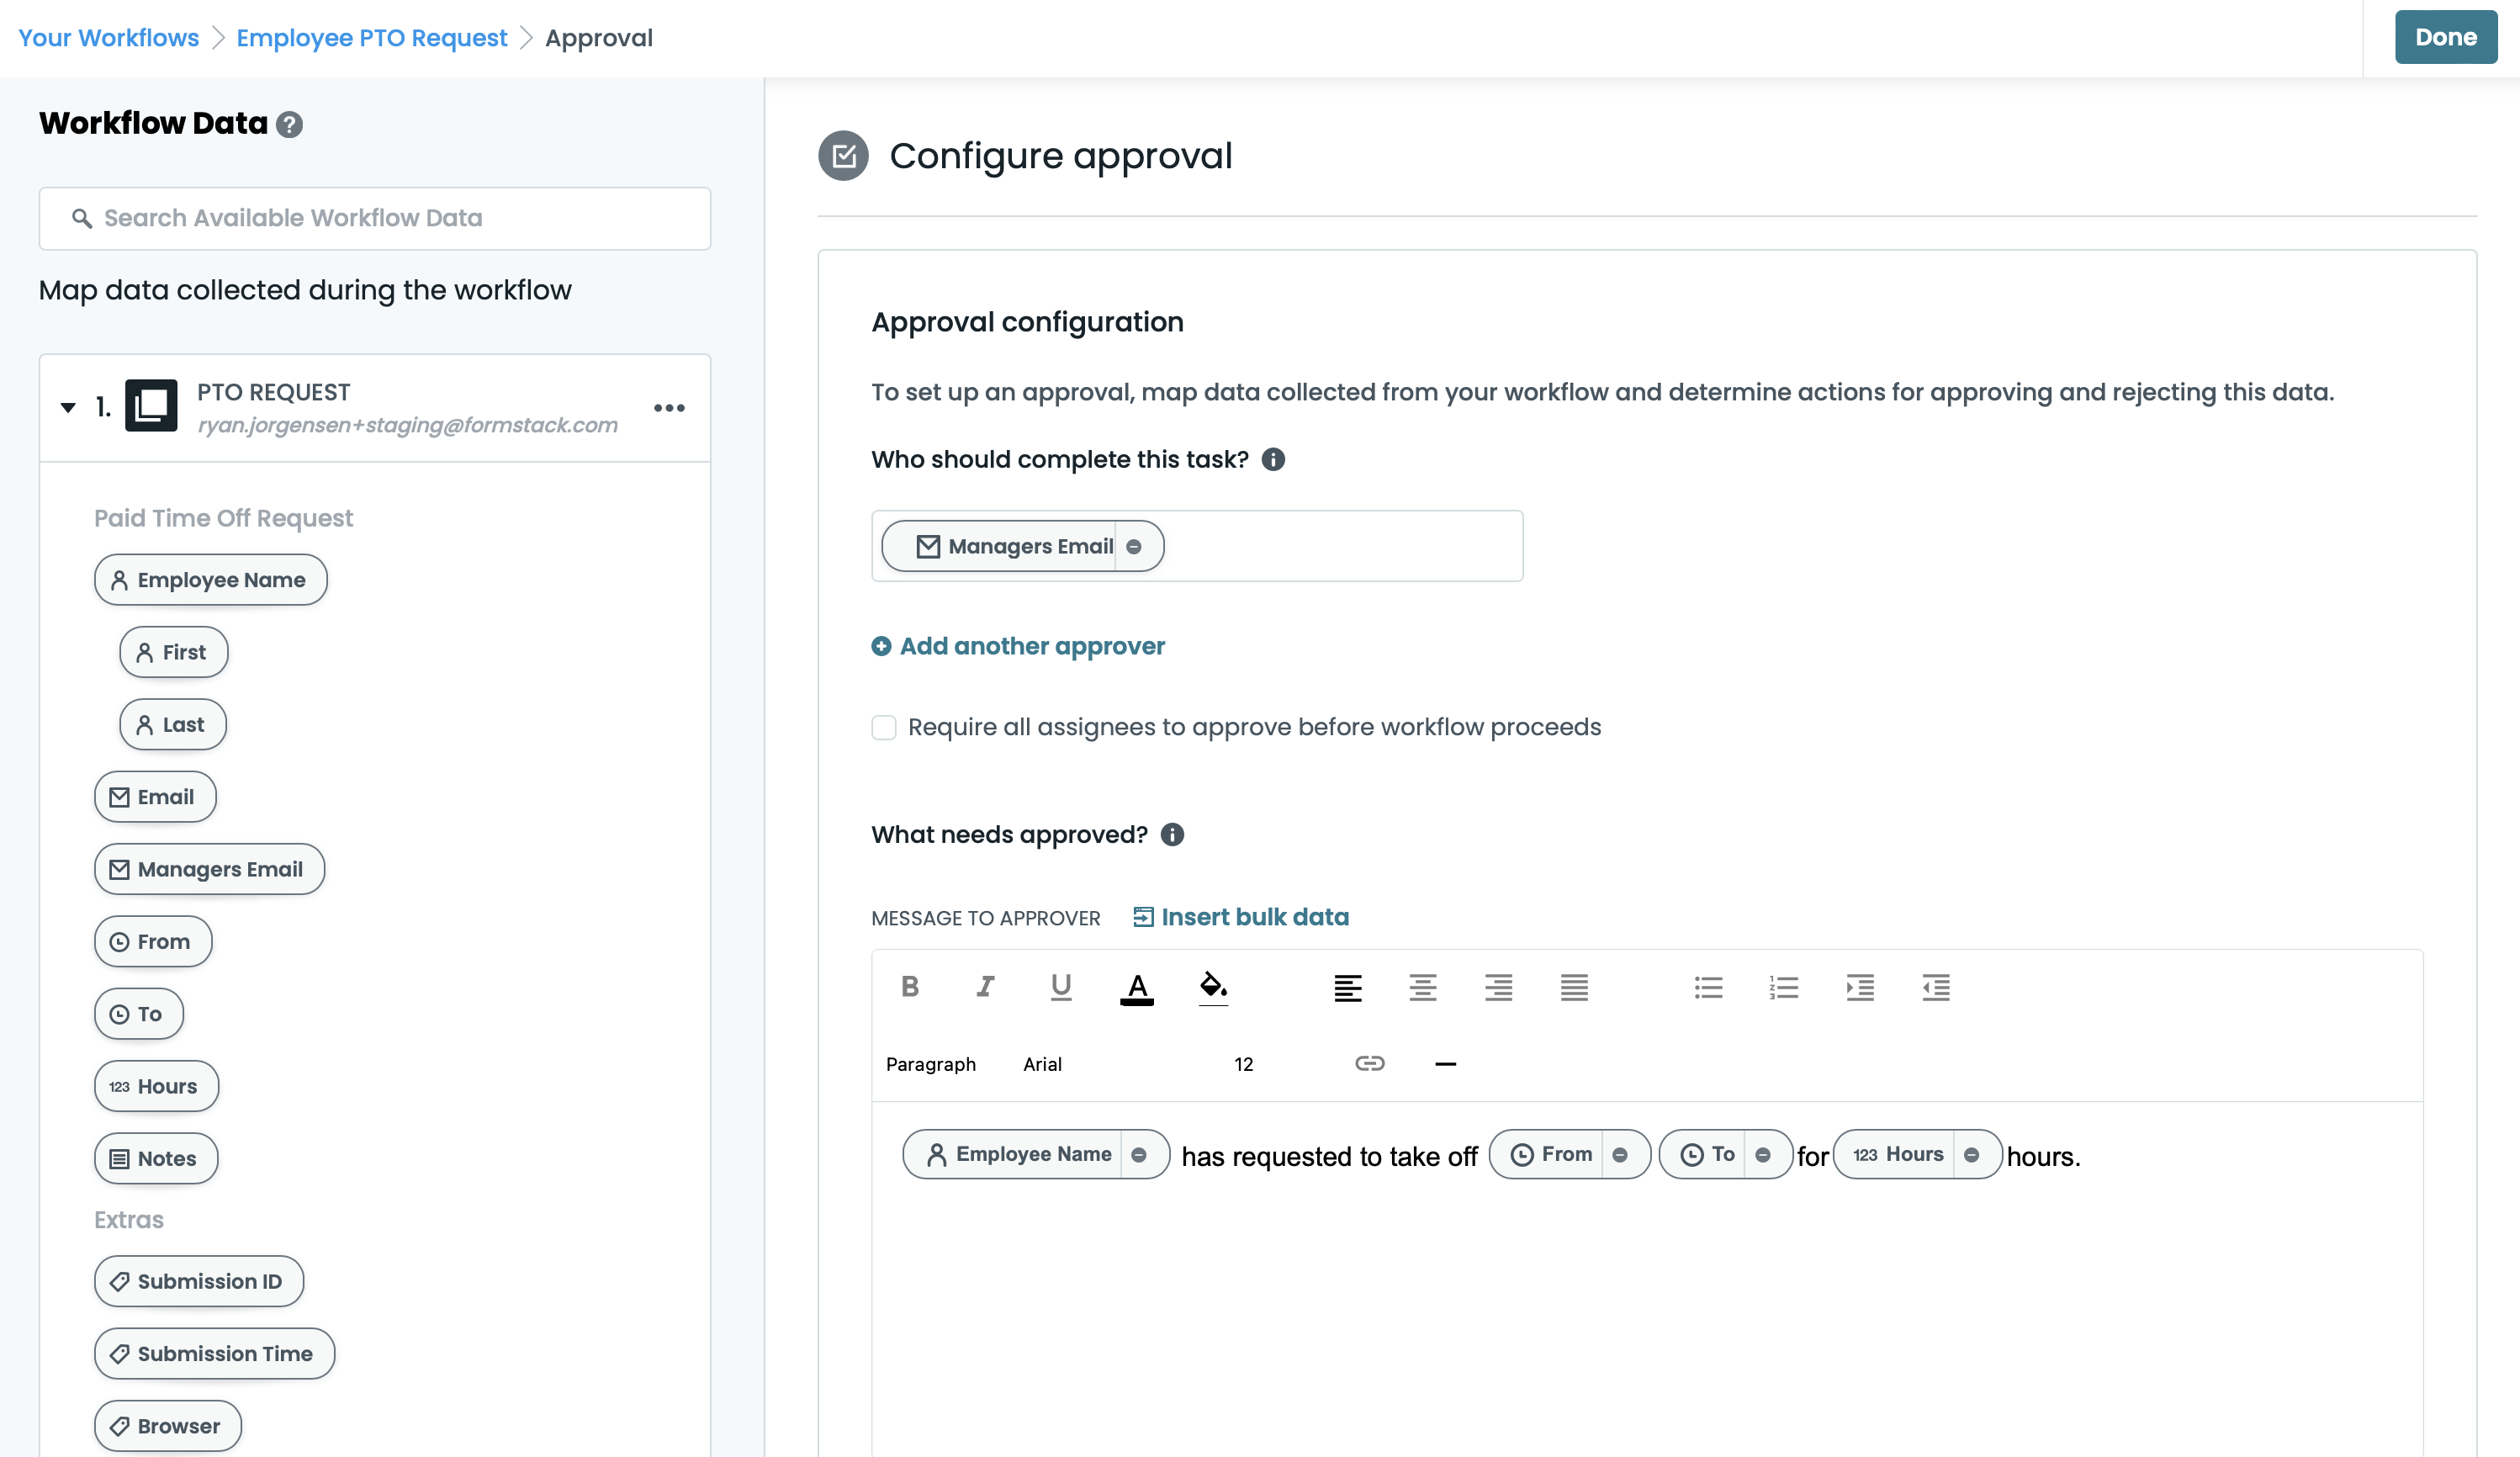Screen dimensions: 2520x1457
Task: Toggle bold formatting in message editor
Action: click(x=909, y=987)
